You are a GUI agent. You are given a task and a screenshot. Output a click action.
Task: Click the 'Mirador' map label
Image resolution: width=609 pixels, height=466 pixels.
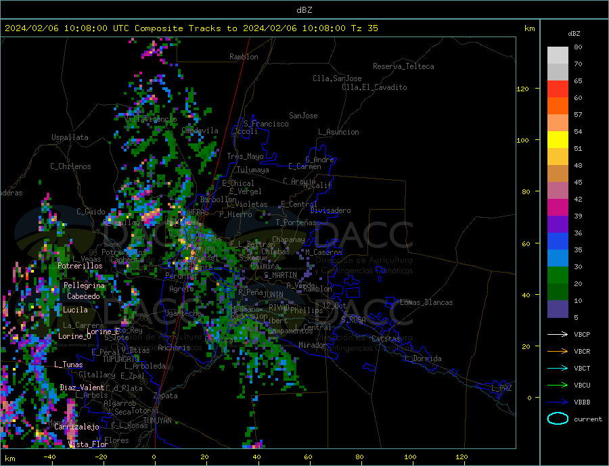pyautogui.click(x=313, y=345)
